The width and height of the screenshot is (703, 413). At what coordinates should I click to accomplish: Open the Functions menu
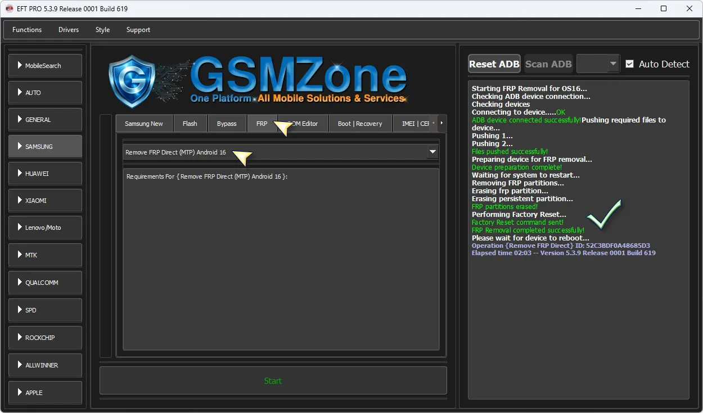coord(27,30)
